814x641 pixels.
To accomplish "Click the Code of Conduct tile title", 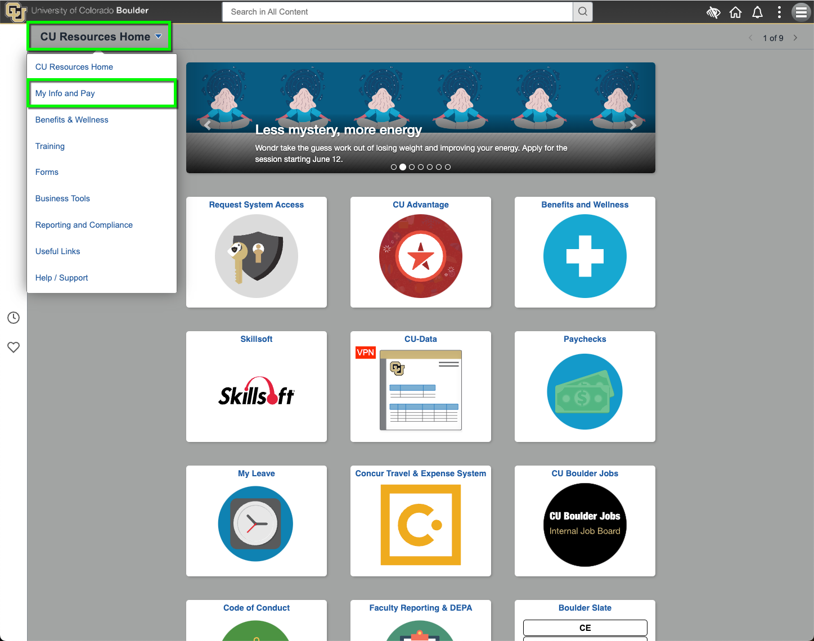I will pyautogui.click(x=257, y=608).
